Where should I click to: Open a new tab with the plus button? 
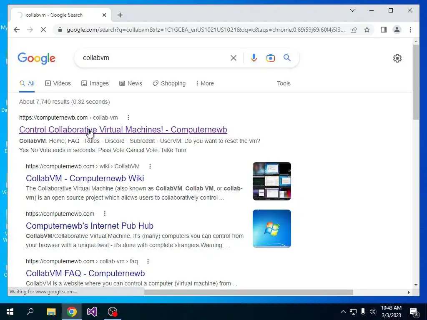120,15
